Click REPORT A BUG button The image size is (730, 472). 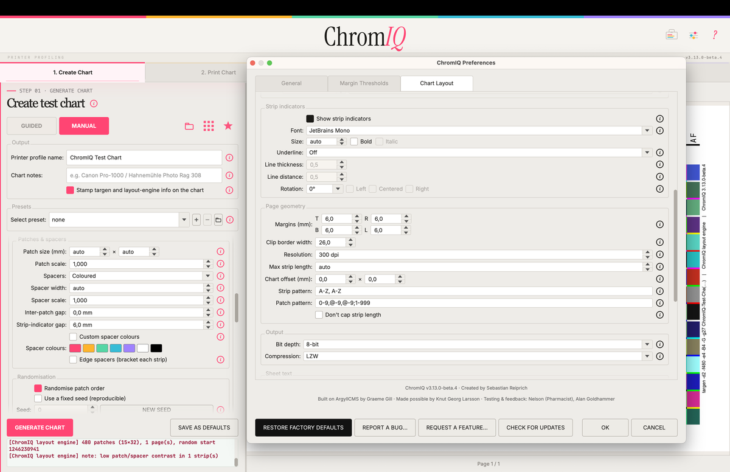point(385,428)
